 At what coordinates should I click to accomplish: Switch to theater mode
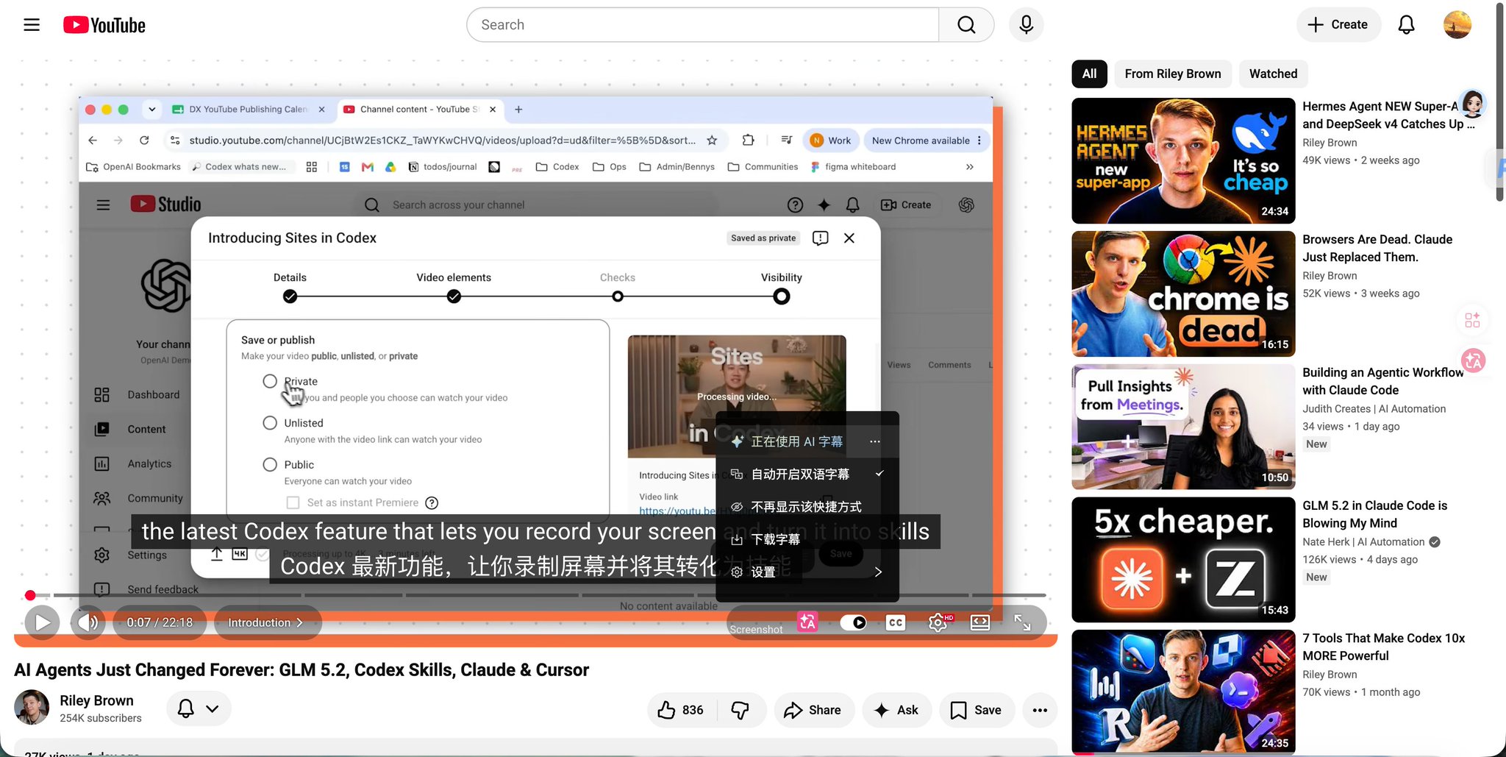pos(980,622)
